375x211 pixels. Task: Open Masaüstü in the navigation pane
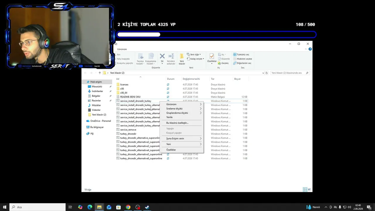click(97, 87)
